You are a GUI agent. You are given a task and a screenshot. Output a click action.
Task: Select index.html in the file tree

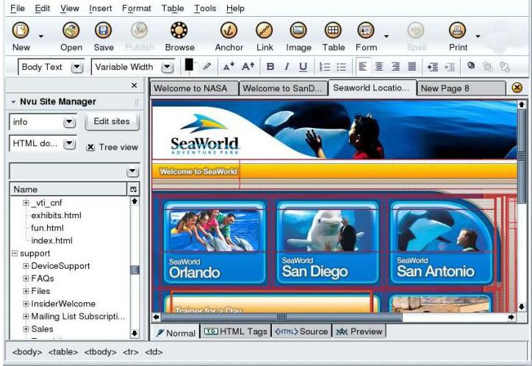[51, 240]
